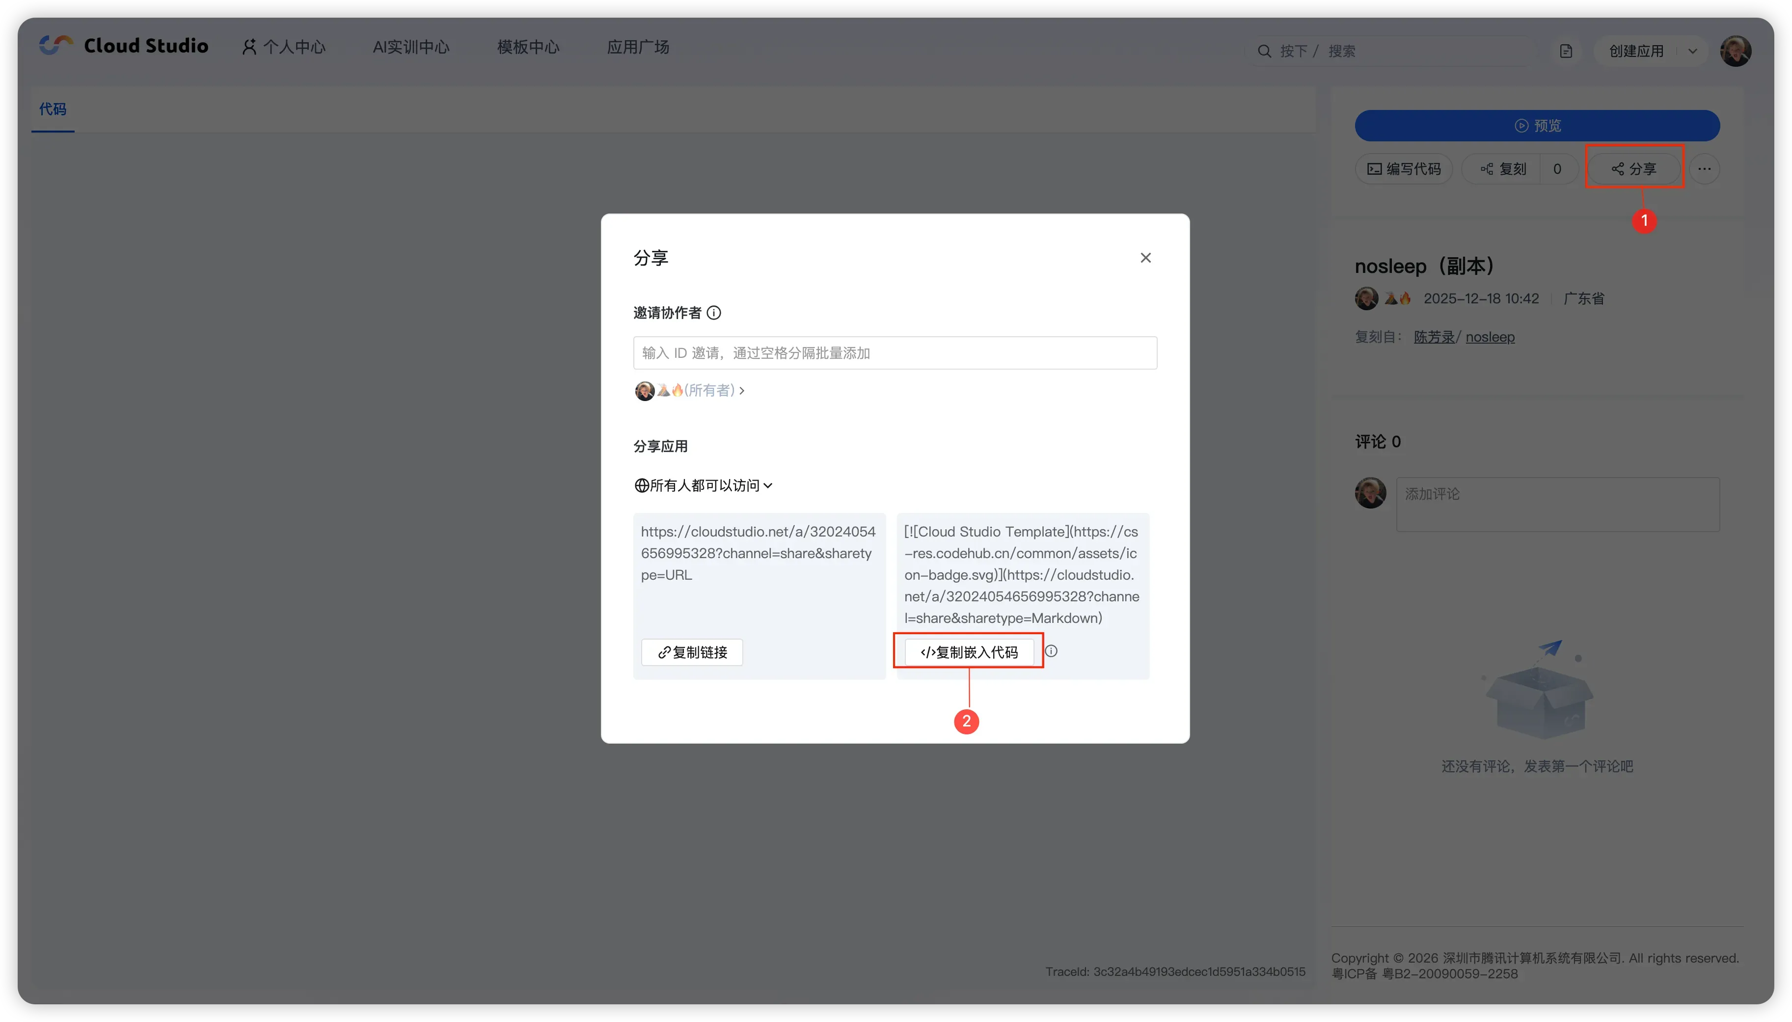The height and width of the screenshot is (1022, 1792).
Task: Click the info icon beside 邀请协作者
Action: (x=714, y=312)
